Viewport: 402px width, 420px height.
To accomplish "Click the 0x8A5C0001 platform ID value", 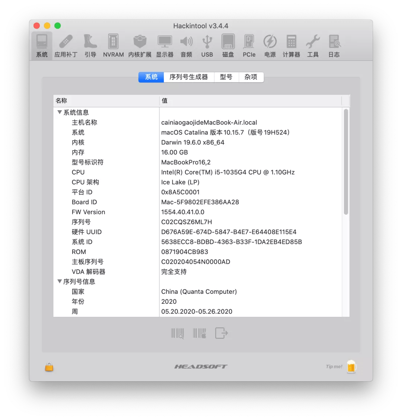I will (x=180, y=192).
